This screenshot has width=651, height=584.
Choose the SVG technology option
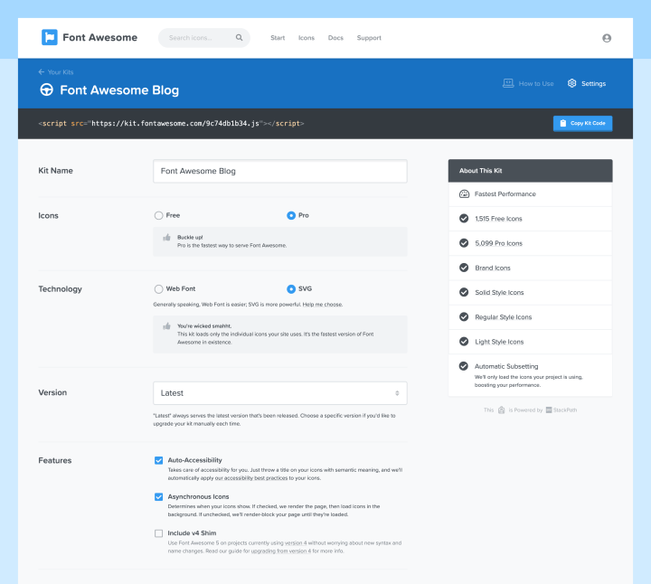point(291,289)
